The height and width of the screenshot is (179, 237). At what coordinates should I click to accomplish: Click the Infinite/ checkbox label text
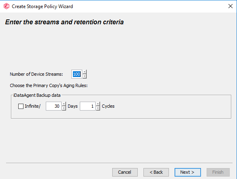coord(33,106)
